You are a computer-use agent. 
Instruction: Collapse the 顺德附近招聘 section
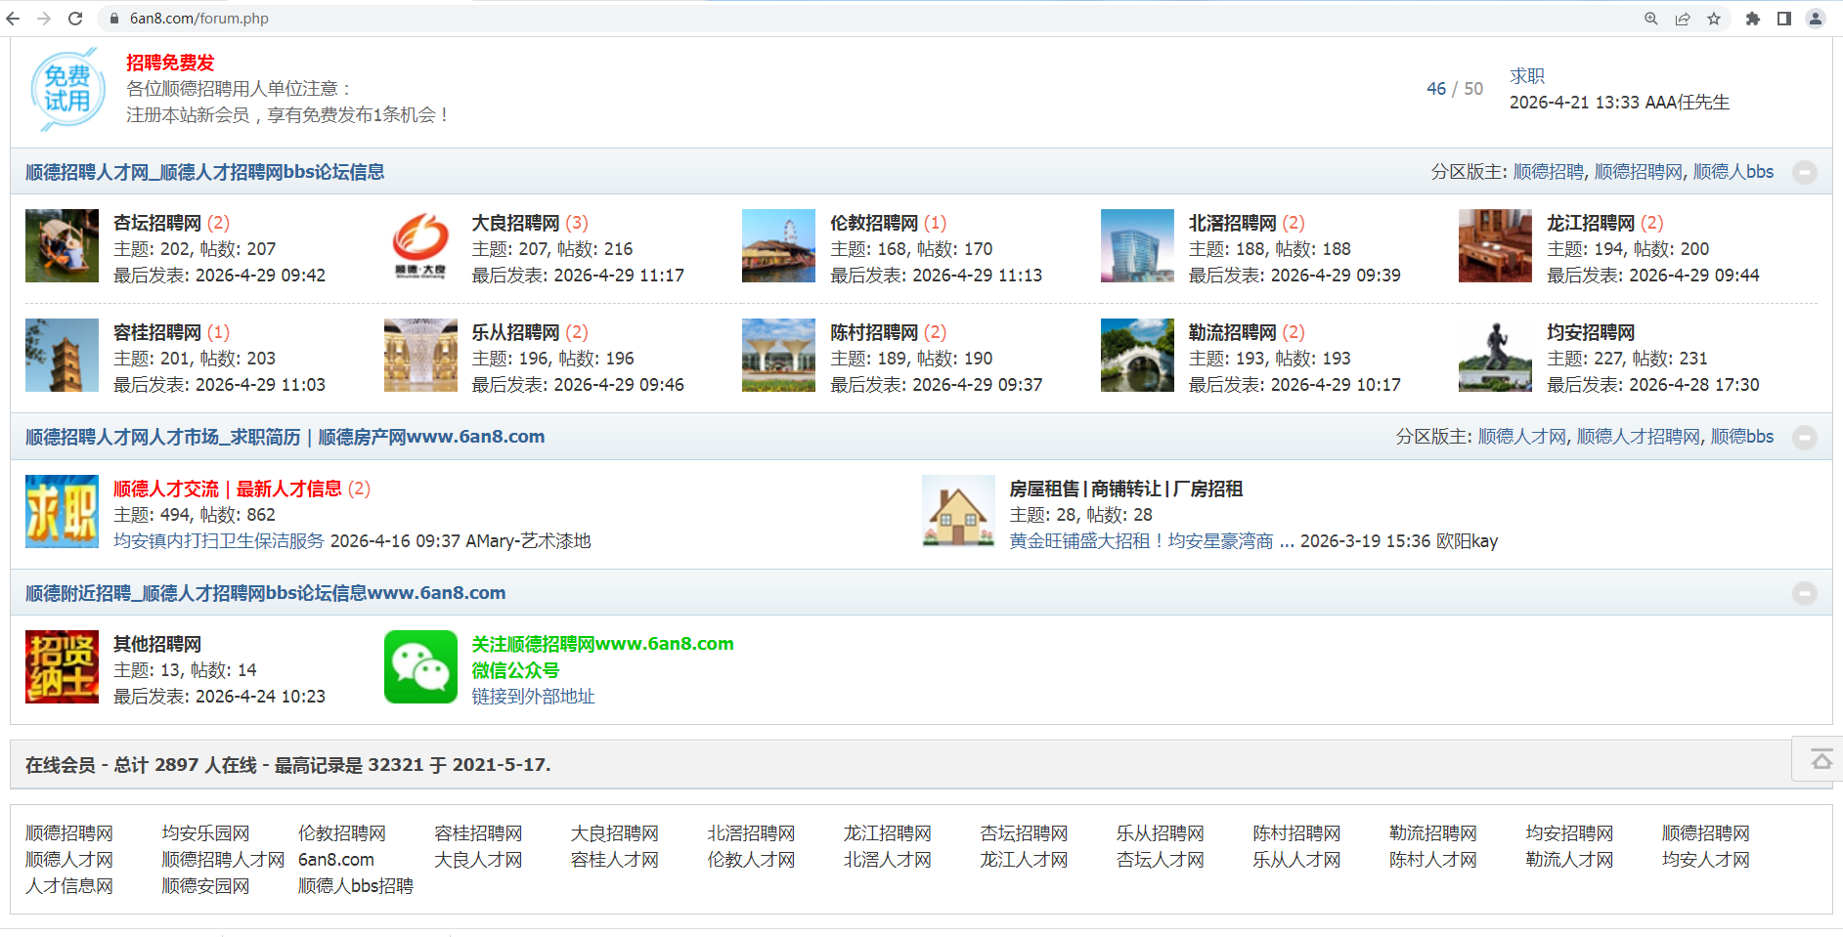1805,593
